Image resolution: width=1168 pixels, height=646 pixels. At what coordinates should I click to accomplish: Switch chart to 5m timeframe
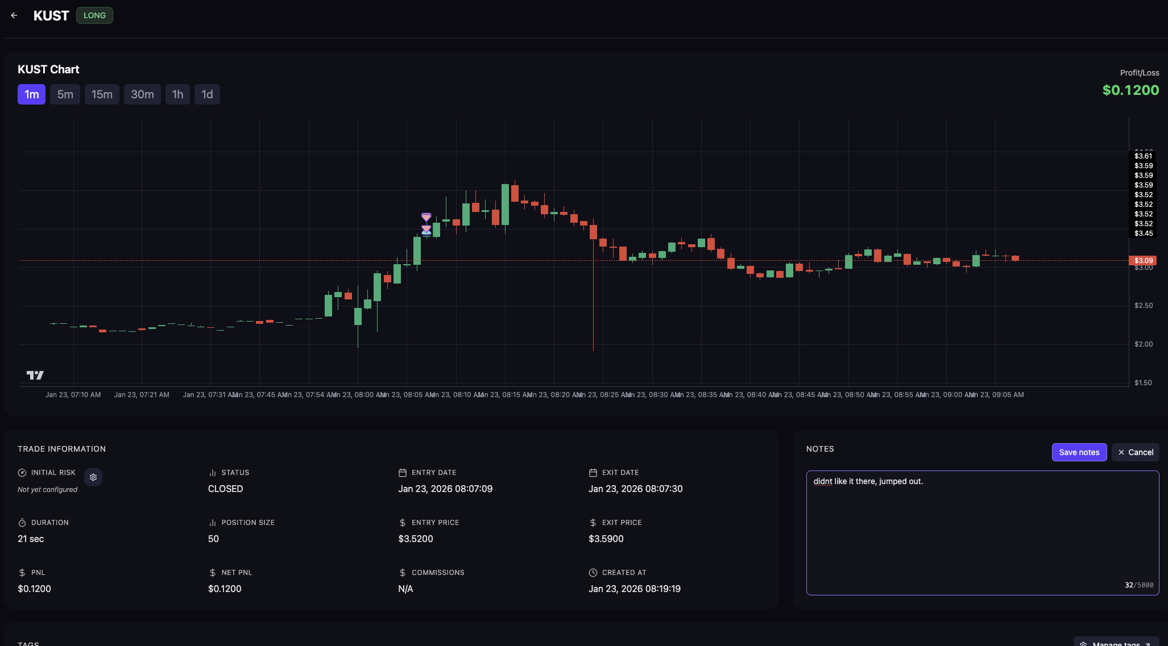[x=65, y=94]
